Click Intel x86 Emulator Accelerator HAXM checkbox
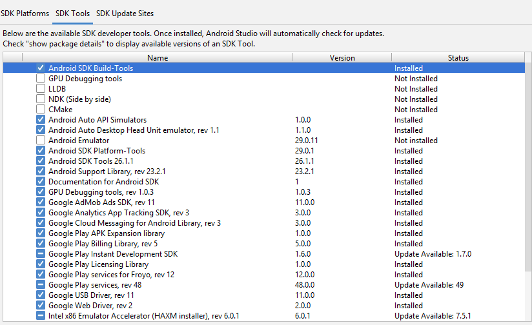 pyautogui.click(x=41, y=316)
